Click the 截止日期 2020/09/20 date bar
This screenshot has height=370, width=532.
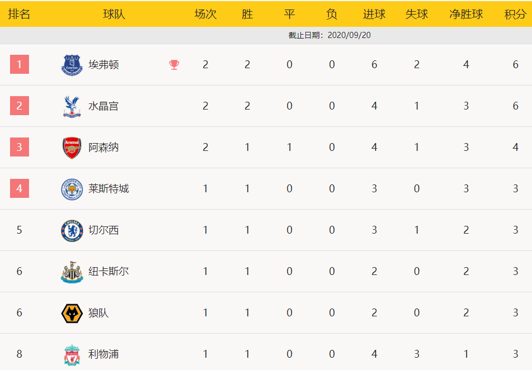tap(266, 35)
